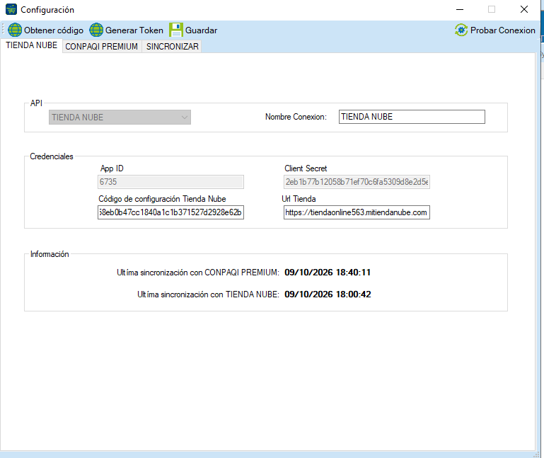Click the Obtener código globe icon

pos(15,30)
